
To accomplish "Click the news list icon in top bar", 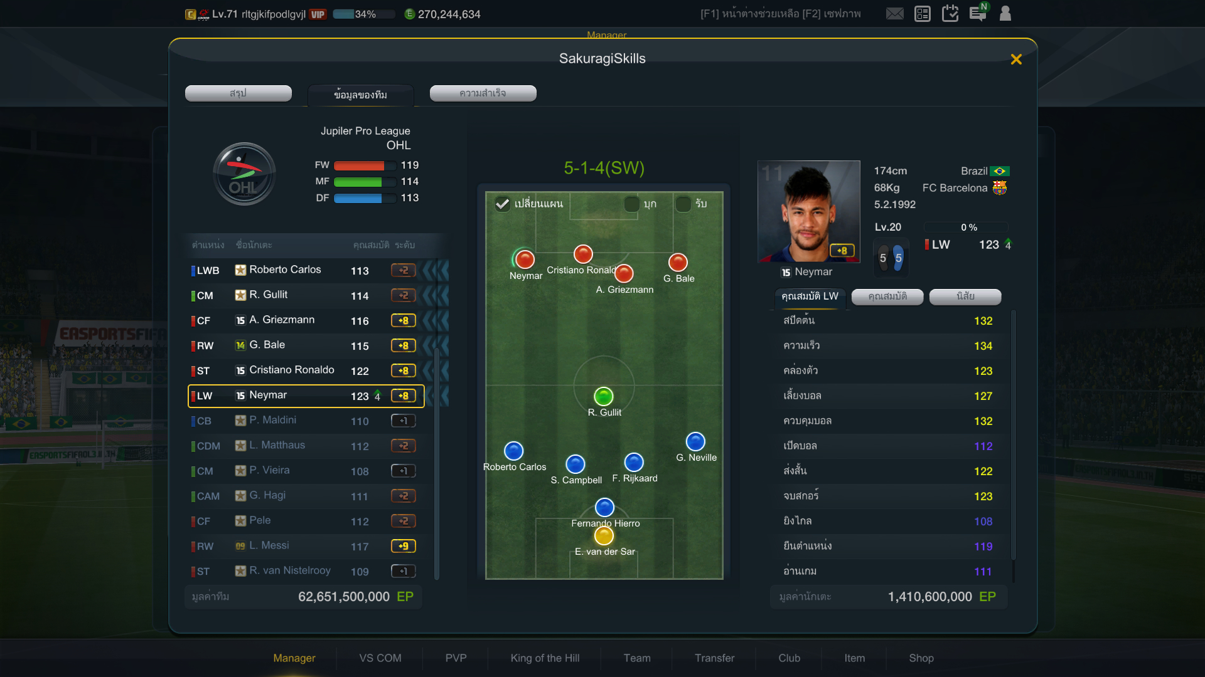I will (923, 14).
